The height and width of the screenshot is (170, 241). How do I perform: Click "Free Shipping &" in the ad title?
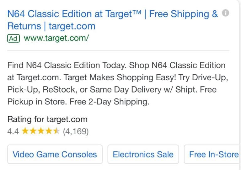tap(183, 14)
